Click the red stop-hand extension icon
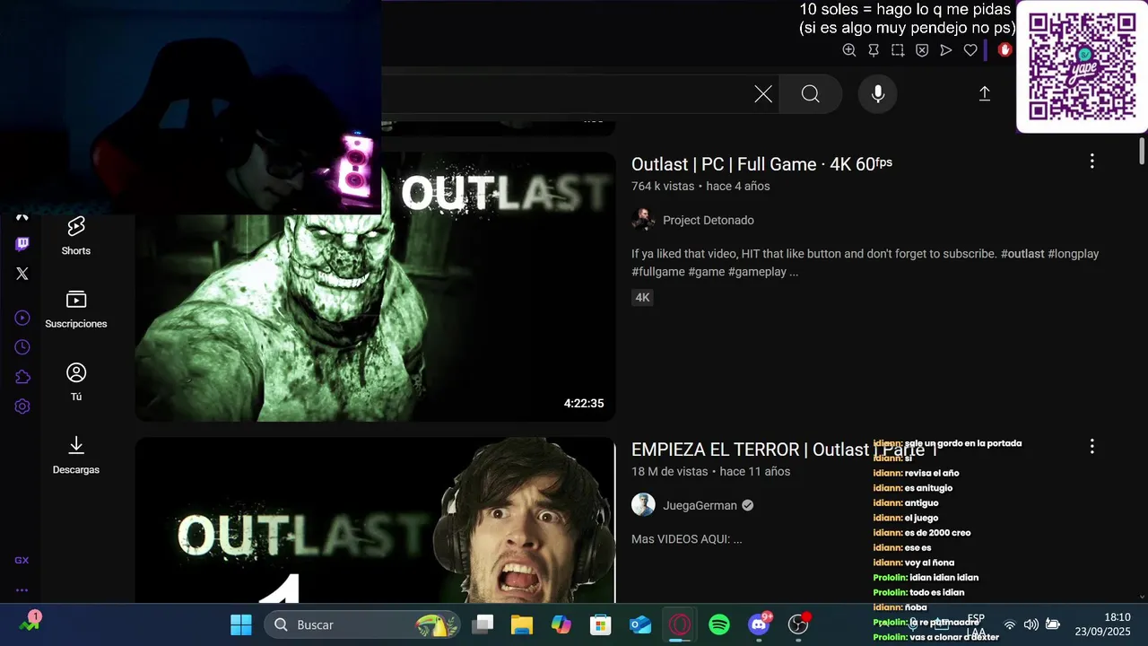 1004,50
